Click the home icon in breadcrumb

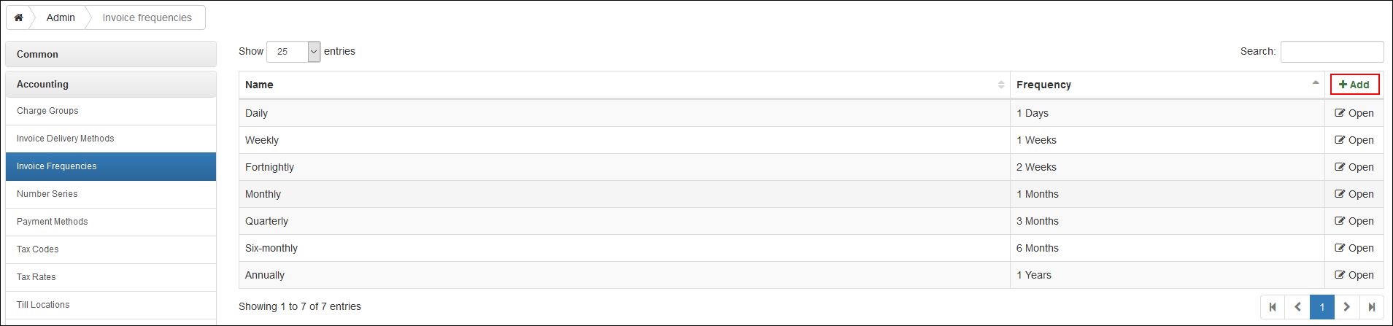(18, 18)
